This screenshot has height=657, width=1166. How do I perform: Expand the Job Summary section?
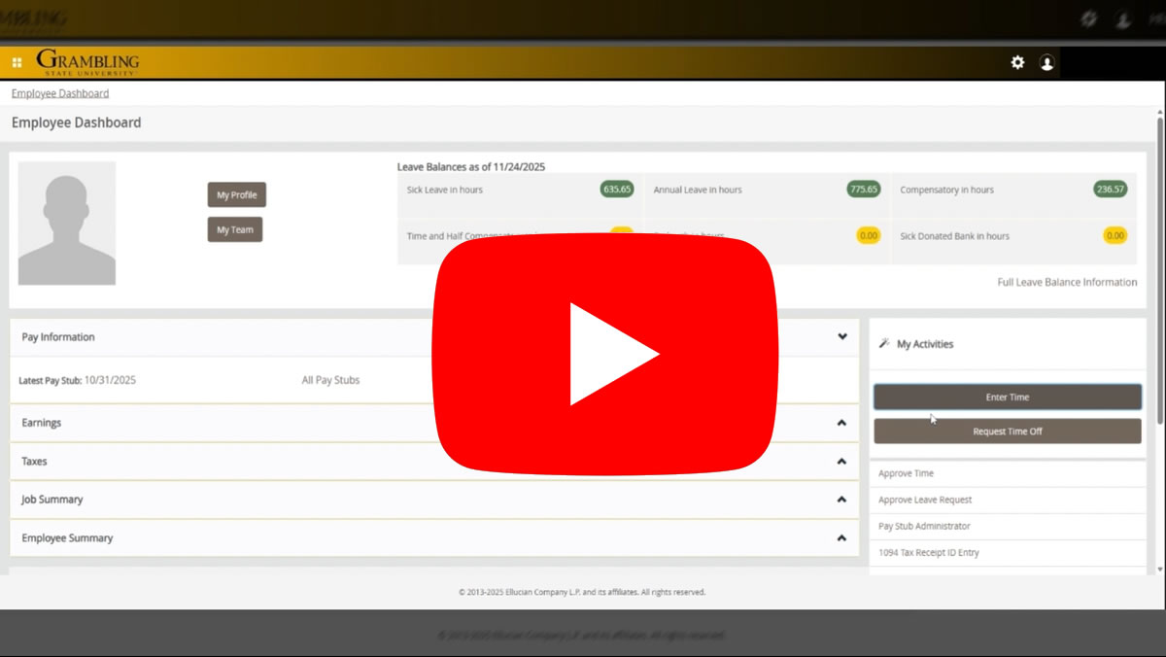(x=841, y=500)
